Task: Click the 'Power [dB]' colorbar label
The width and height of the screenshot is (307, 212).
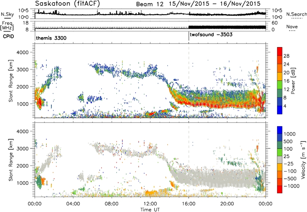Action: coord(293,81)
